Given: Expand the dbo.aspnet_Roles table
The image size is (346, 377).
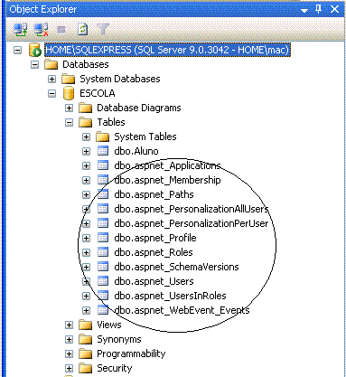Looking at the screenshot, I should [x=87, y=252].
